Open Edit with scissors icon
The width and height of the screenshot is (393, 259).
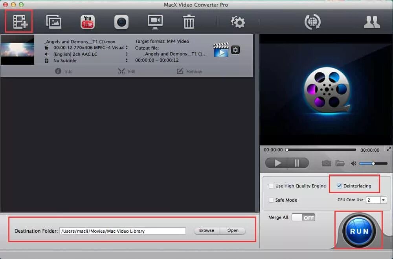pyautogui.click(x=126, y=72)
